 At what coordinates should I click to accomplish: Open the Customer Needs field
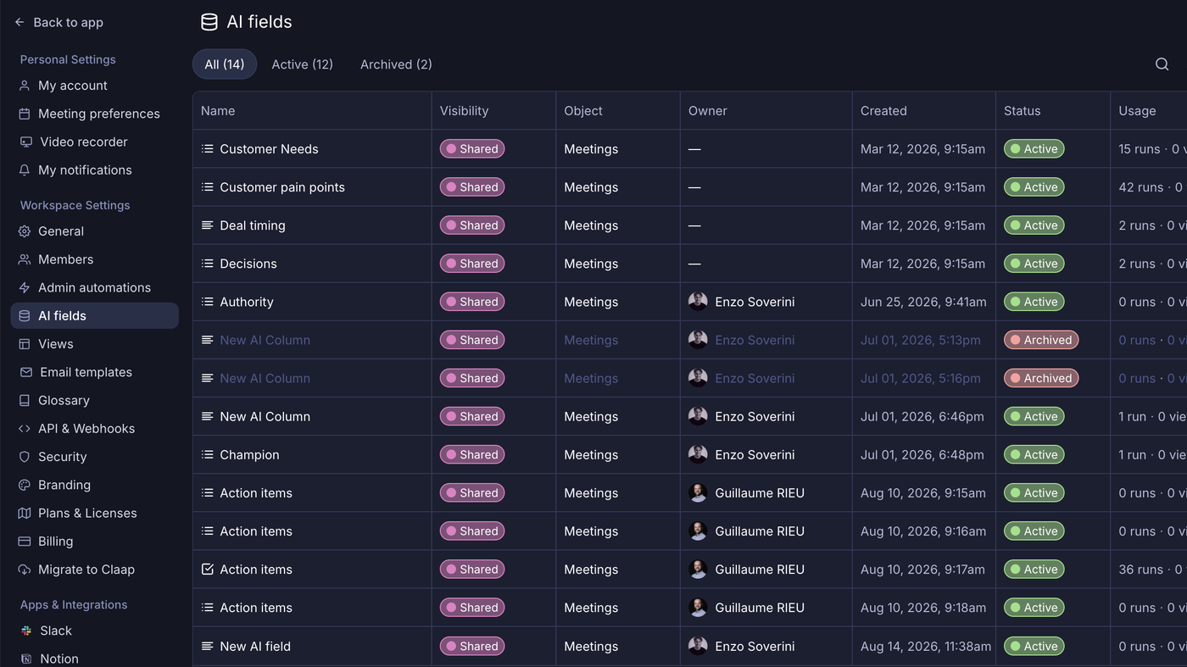coord(269,149)
